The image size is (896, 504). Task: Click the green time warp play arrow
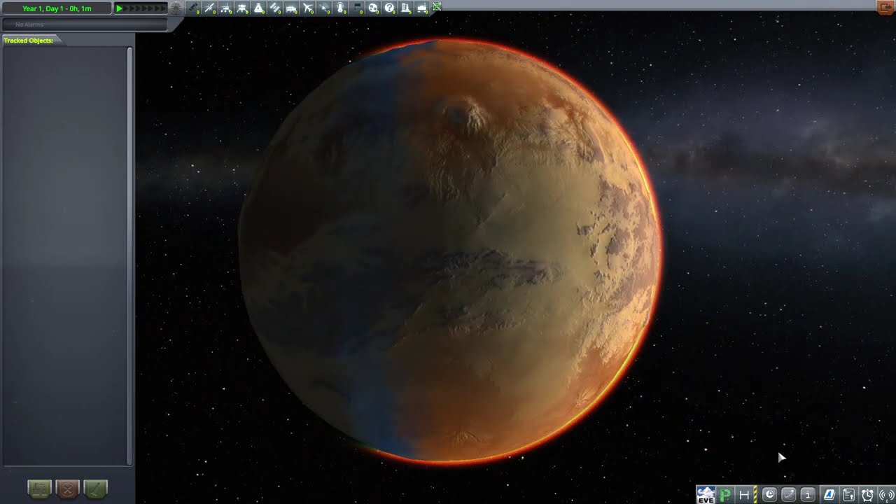point(120,8)
